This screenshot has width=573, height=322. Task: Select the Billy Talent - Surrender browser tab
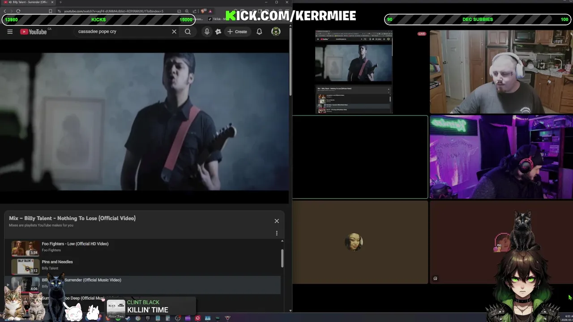(x=27, y=2)
